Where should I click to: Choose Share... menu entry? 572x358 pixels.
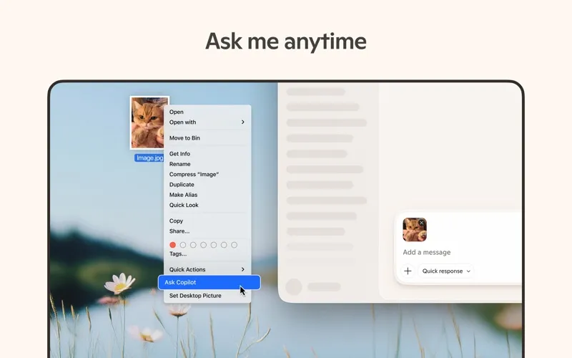(207, 231)
